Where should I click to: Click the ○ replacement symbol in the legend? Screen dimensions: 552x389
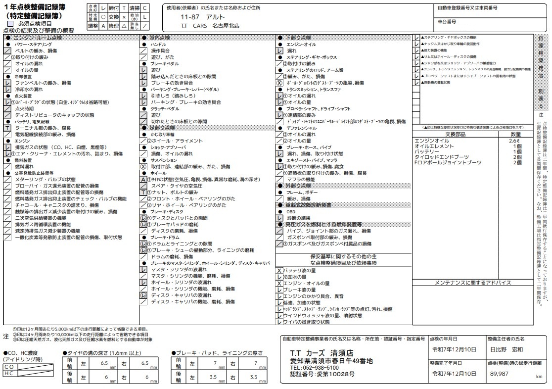[103, 16]
